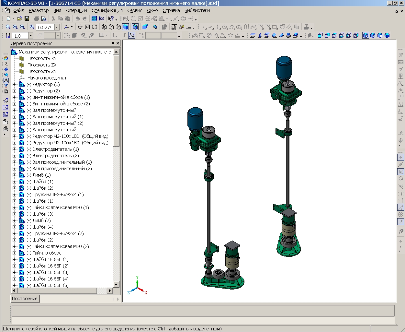Expand the Электродвигатель (1) tree node
This screenshot has height=332, width=405.
[x=14, y=149]
